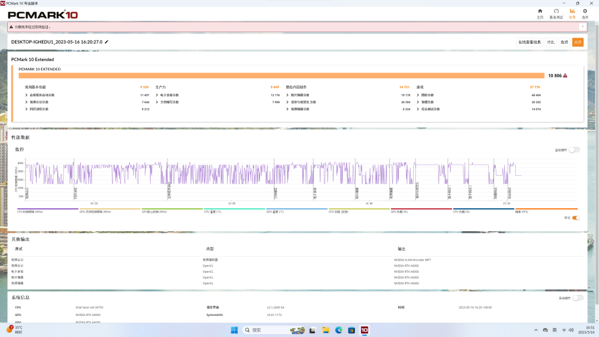The image size is (599, 337).
Task: Expand 电子表格分数 row
Action: coord(157,95)
